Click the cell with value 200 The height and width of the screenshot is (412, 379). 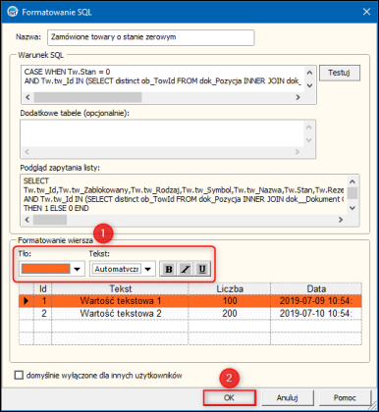(x=230, y=313)
